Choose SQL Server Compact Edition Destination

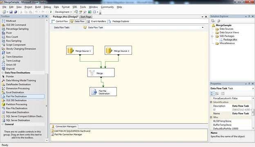25,116
